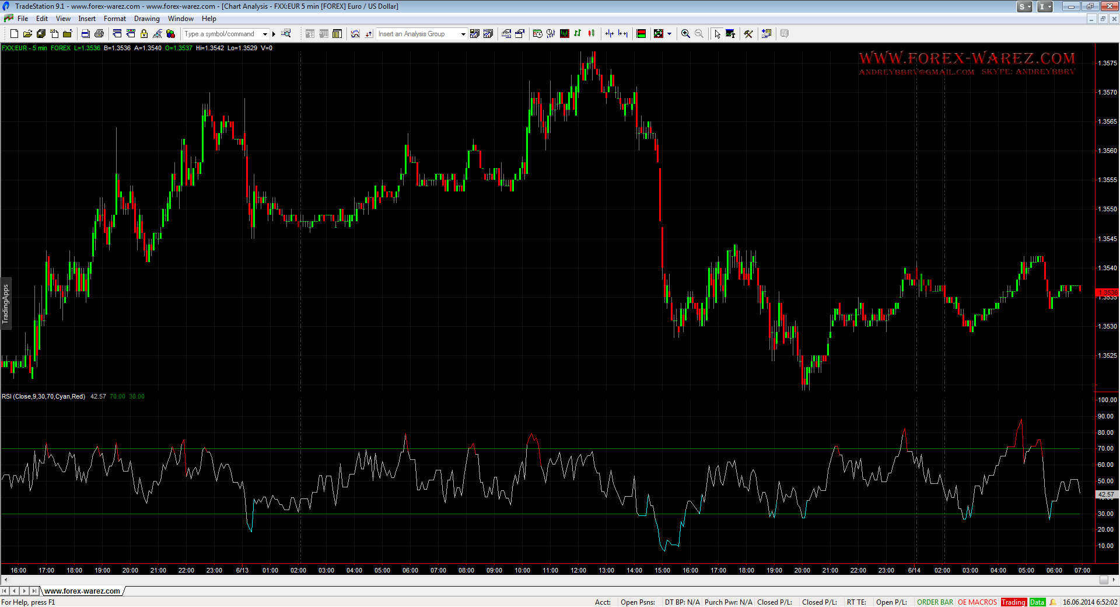Select the pointer cursor tool
1120x607 pixels.
717,34
